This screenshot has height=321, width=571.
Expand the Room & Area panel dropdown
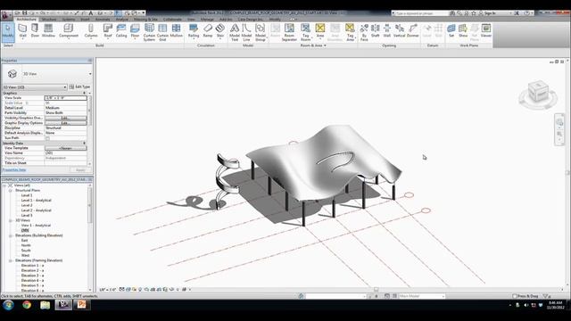coord(325,45)
